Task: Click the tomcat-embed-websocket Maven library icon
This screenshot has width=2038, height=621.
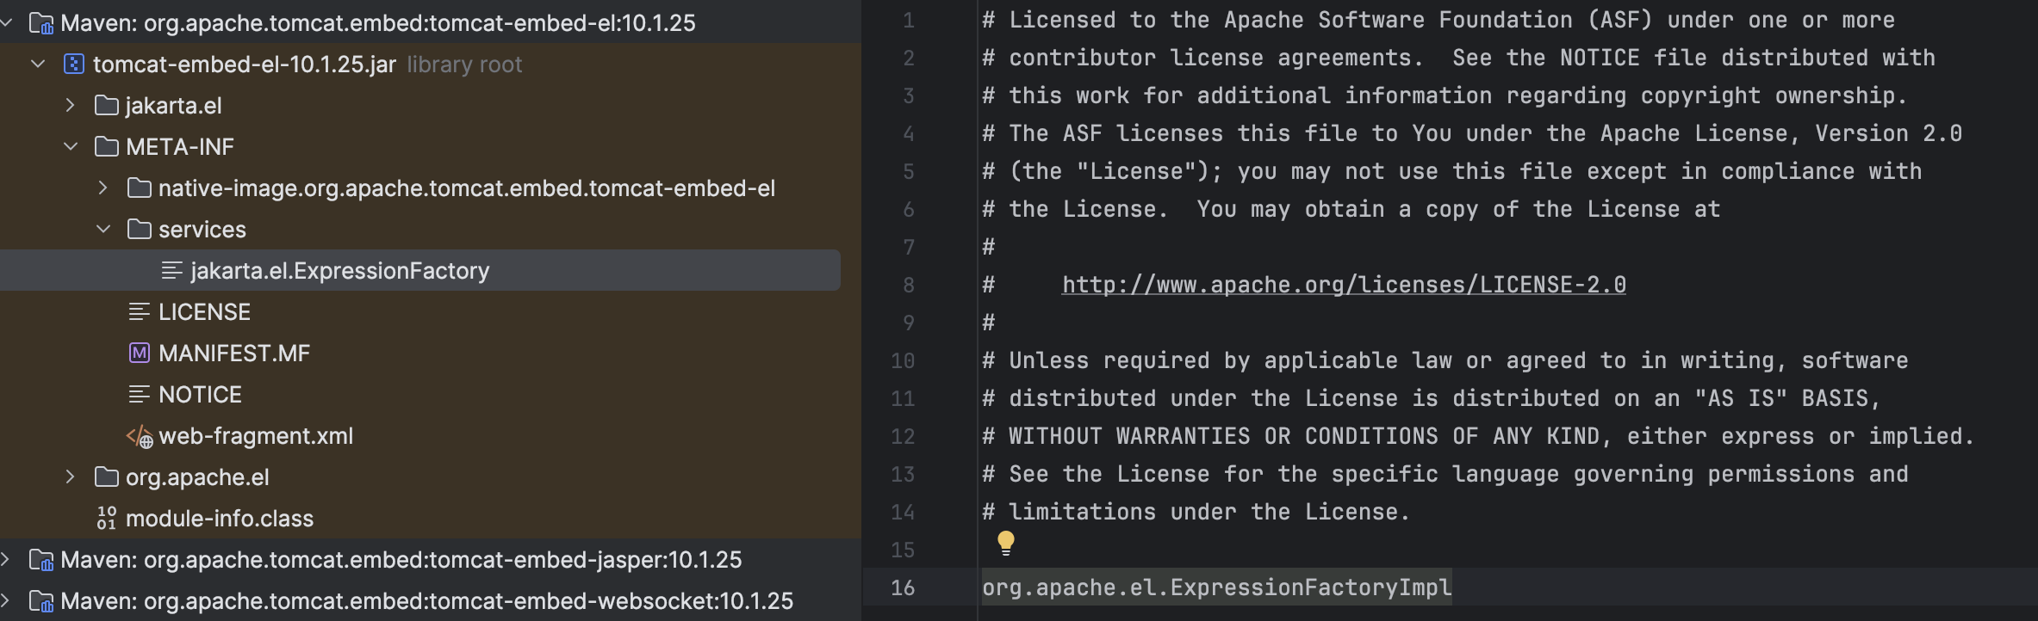Action: [x=41, y=601]
